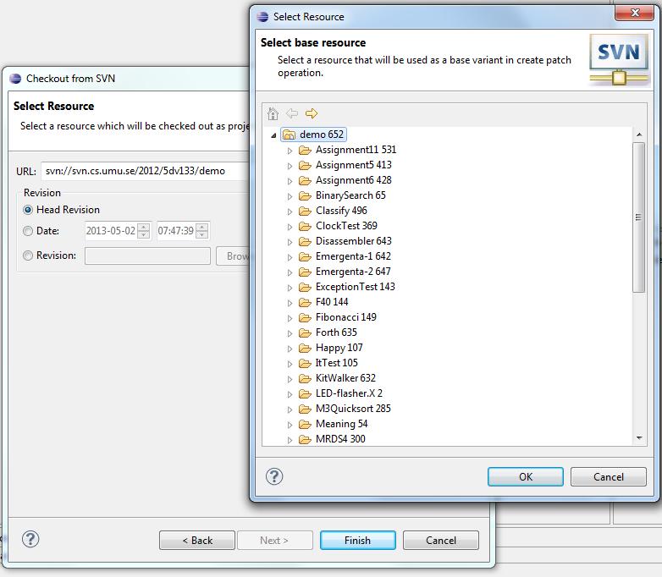Expand the KitWalker 632 folder

290,379
